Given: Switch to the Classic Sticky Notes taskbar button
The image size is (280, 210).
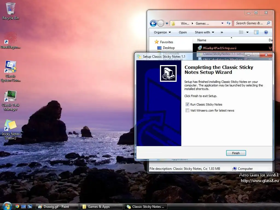Looking at the screenshot, I should 146,207.
